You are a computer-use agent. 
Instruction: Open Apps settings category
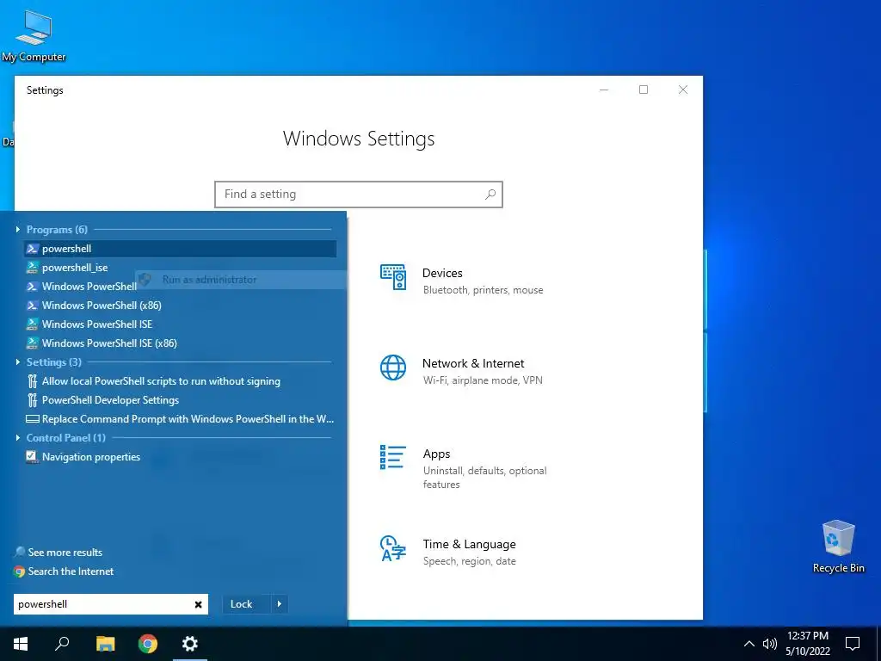pos(464,468)
